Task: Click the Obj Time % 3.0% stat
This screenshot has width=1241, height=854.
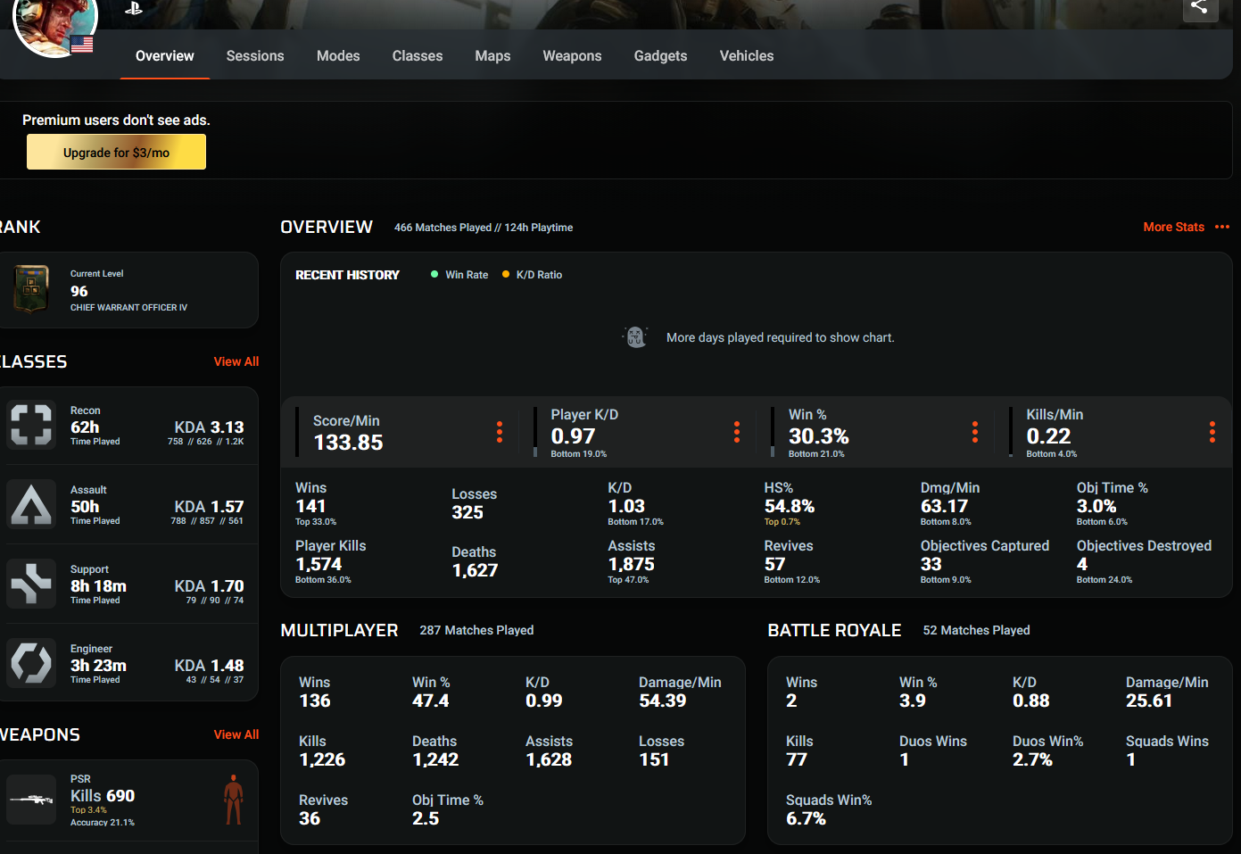Action: click(1112, 505)
